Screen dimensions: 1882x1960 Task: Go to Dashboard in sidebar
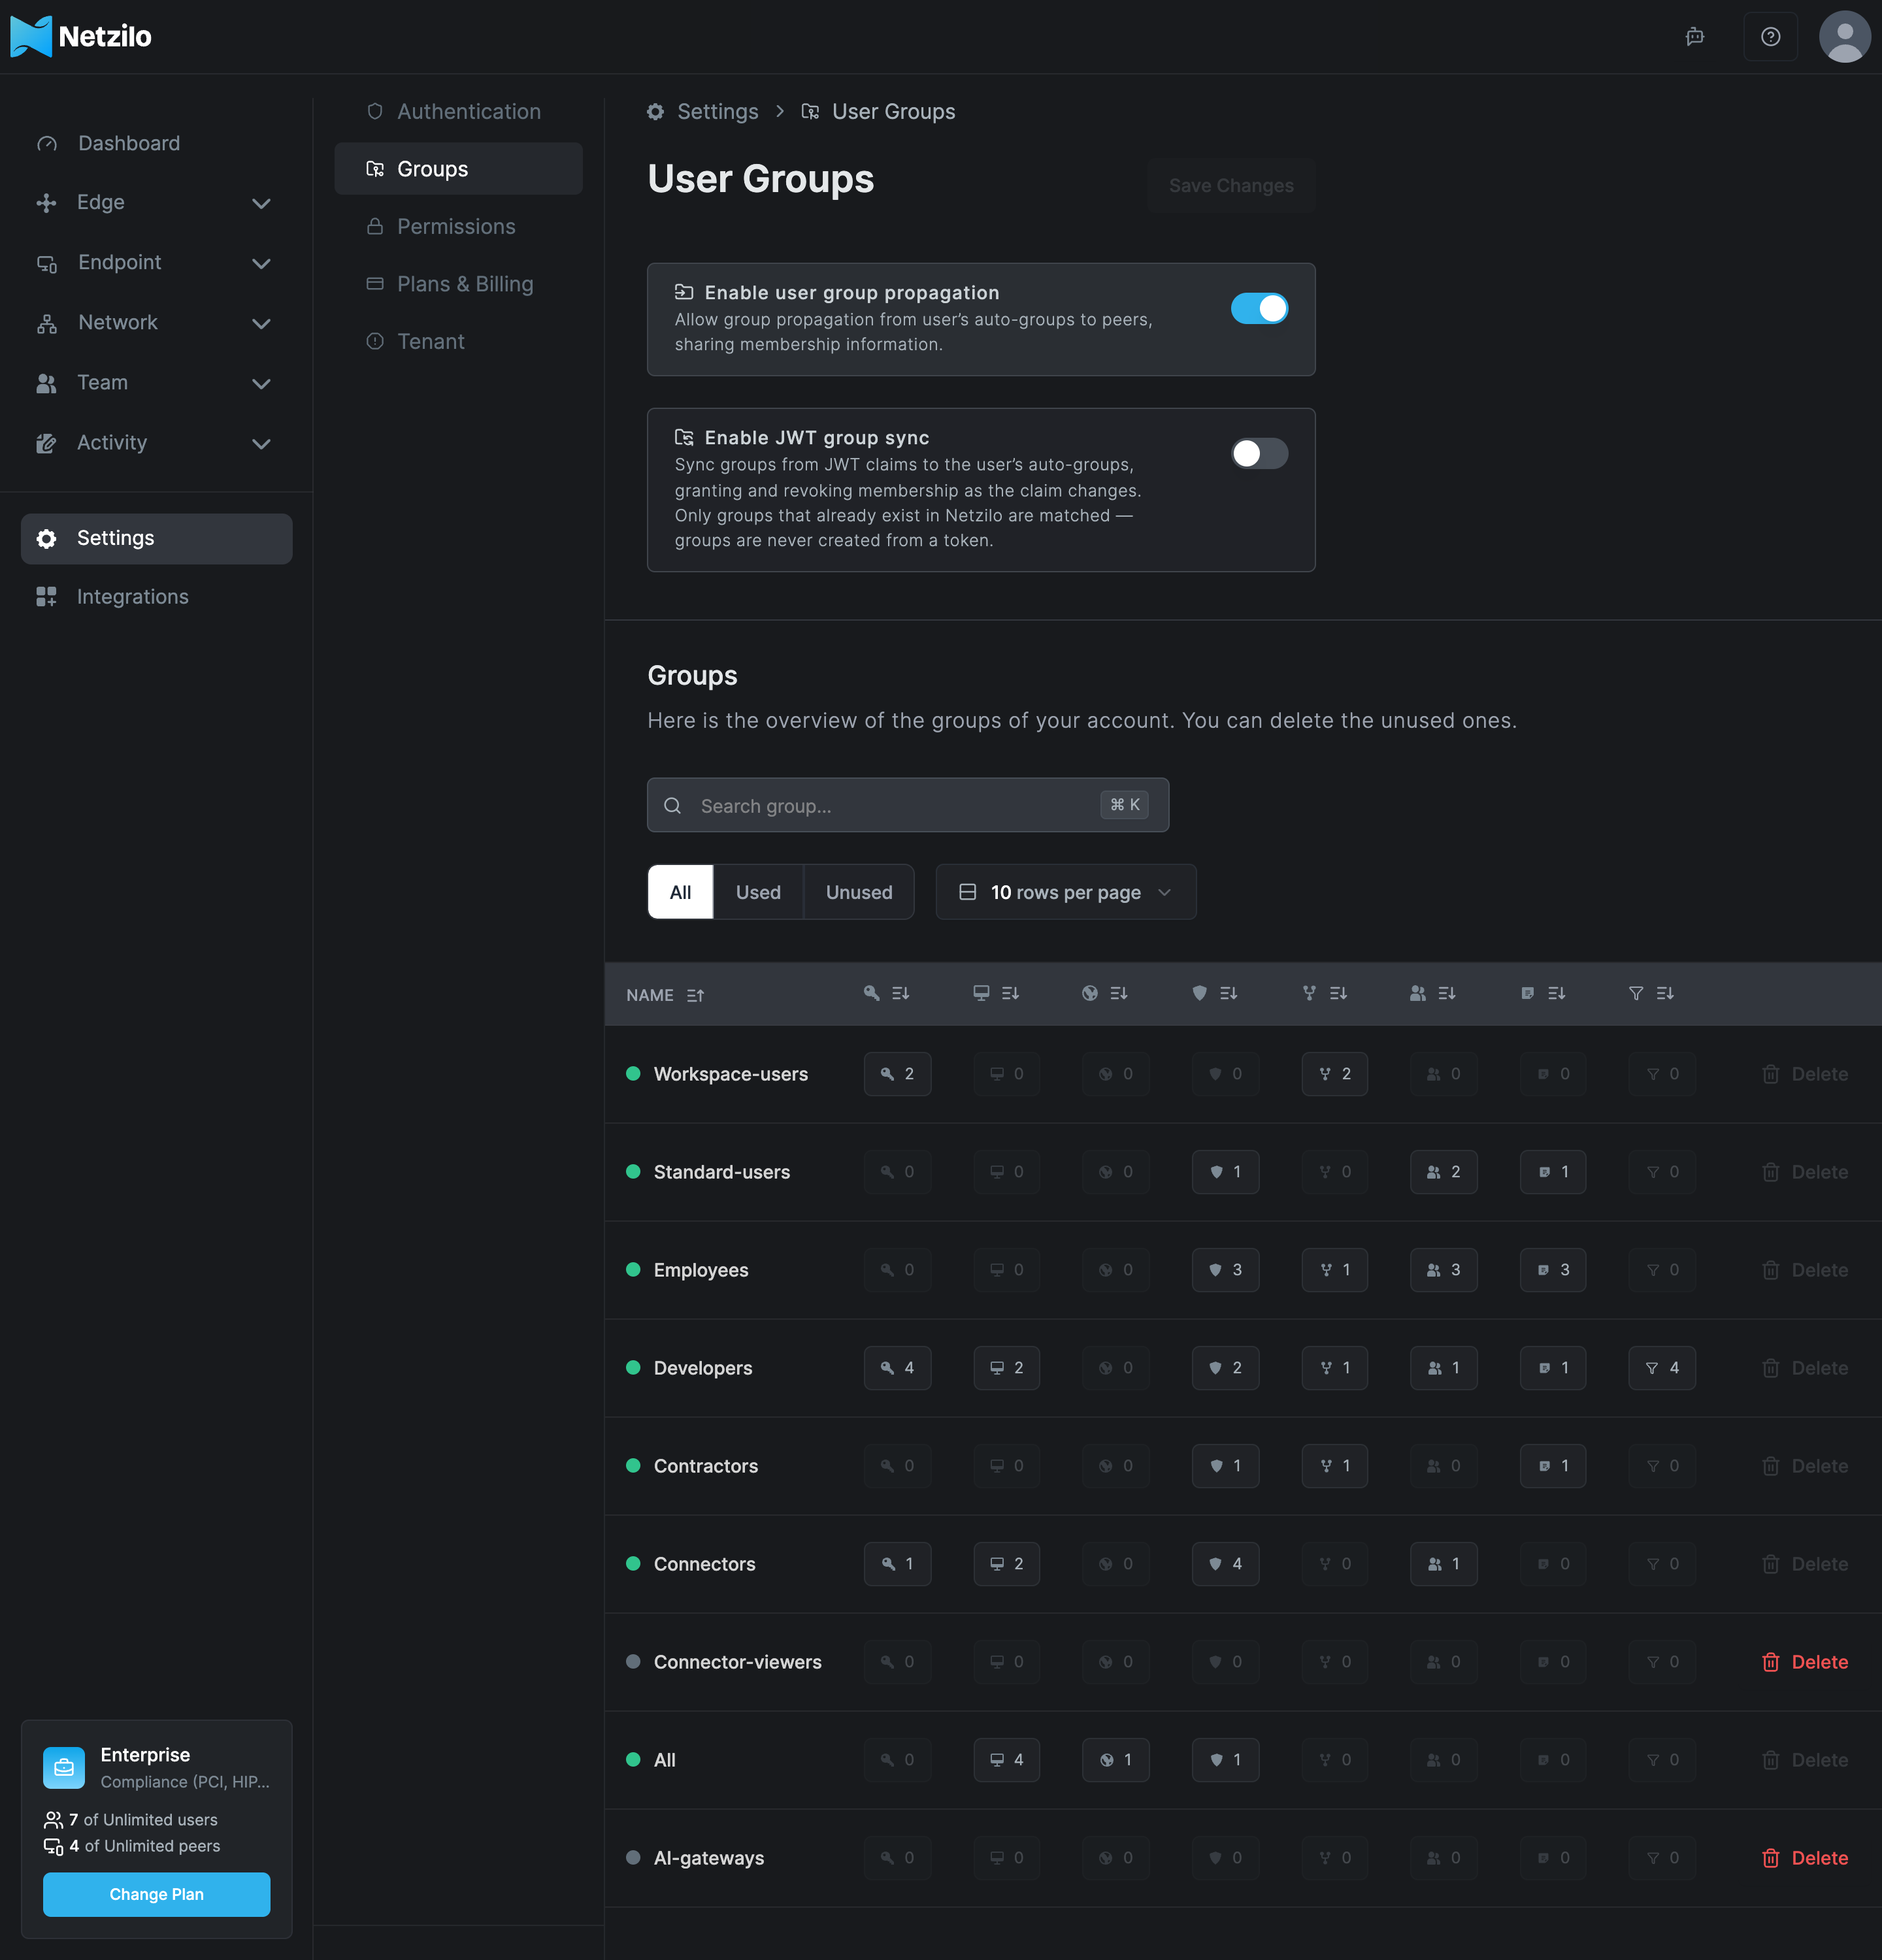point(156,143)
